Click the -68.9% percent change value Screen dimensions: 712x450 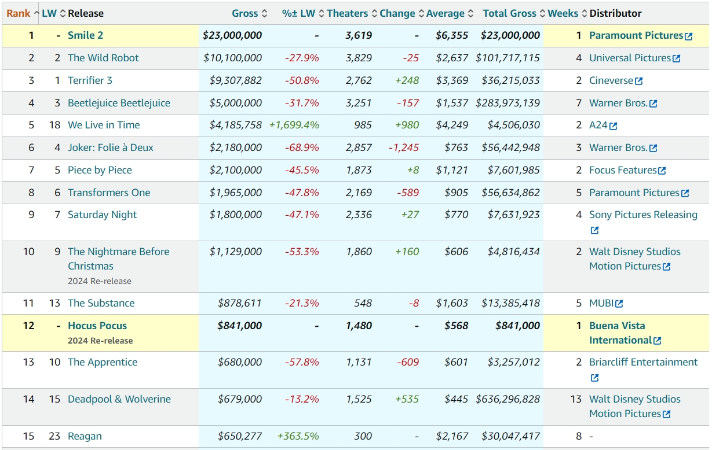(x=302, y=147)
